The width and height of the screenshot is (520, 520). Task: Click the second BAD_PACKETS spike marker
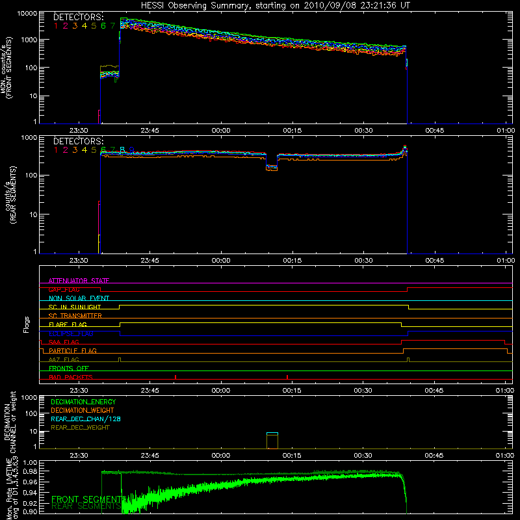point(287,377)
